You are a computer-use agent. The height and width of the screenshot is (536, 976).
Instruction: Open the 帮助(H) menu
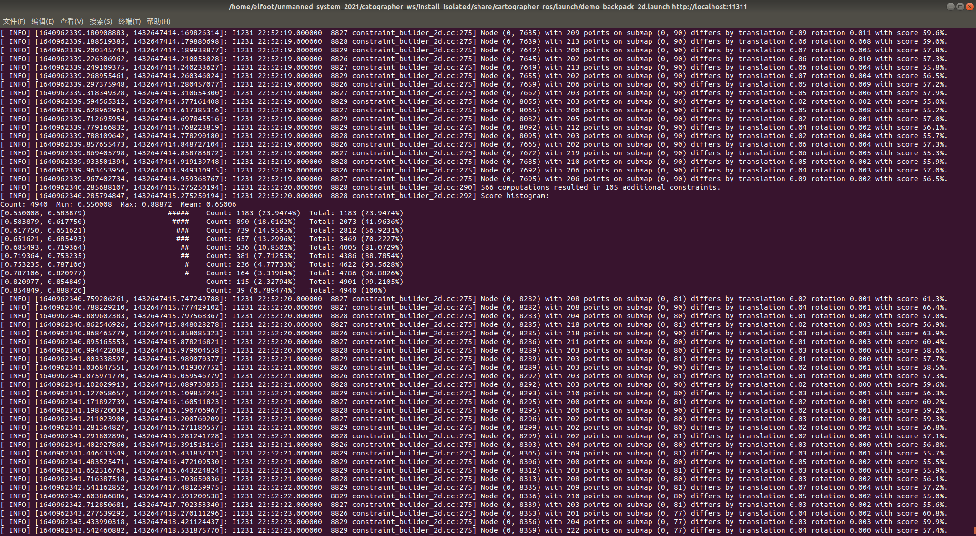point(158,21)
